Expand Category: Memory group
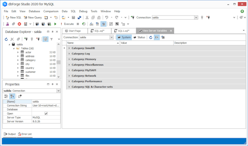Screen dimensions: 248x146 69,59
